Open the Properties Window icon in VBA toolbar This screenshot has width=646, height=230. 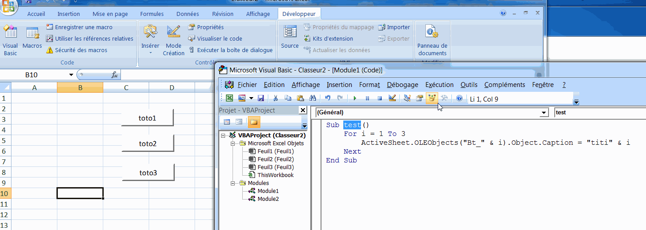click(419, 98)
